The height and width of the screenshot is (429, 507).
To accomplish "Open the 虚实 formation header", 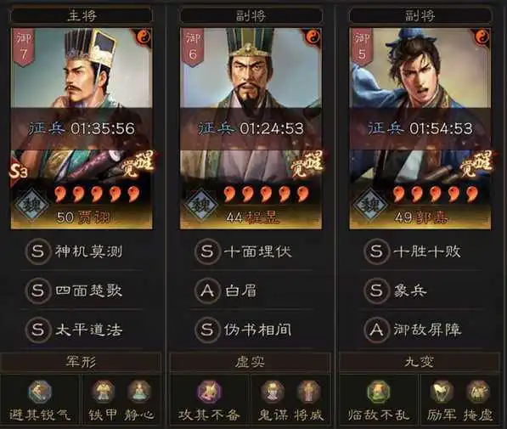I will (x=250, y=362).
